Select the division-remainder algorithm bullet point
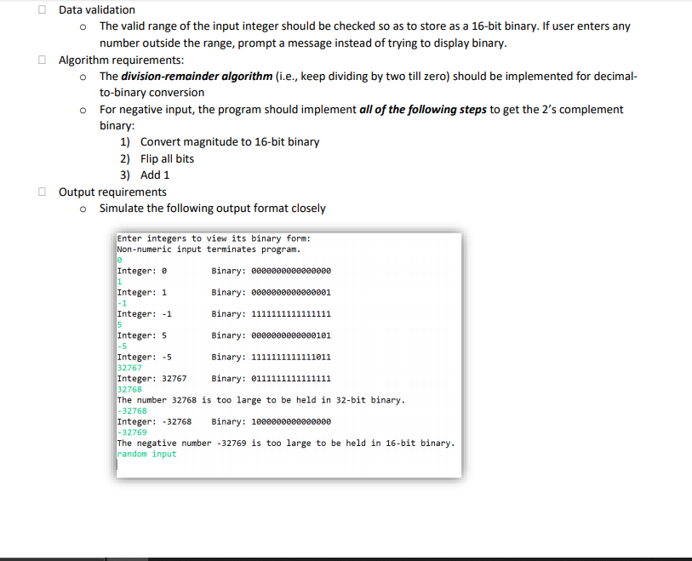692x561 pixels. (x=83, y=76)
